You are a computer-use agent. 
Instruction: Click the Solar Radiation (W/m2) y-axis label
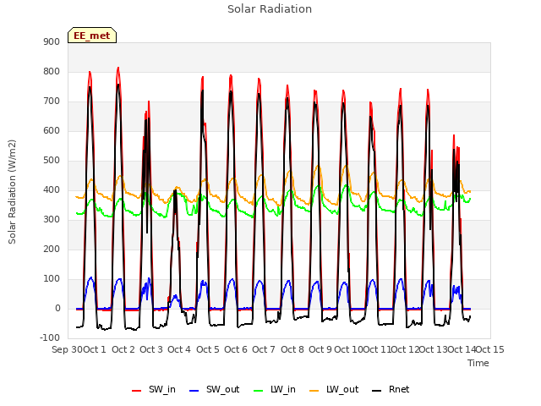12,192
